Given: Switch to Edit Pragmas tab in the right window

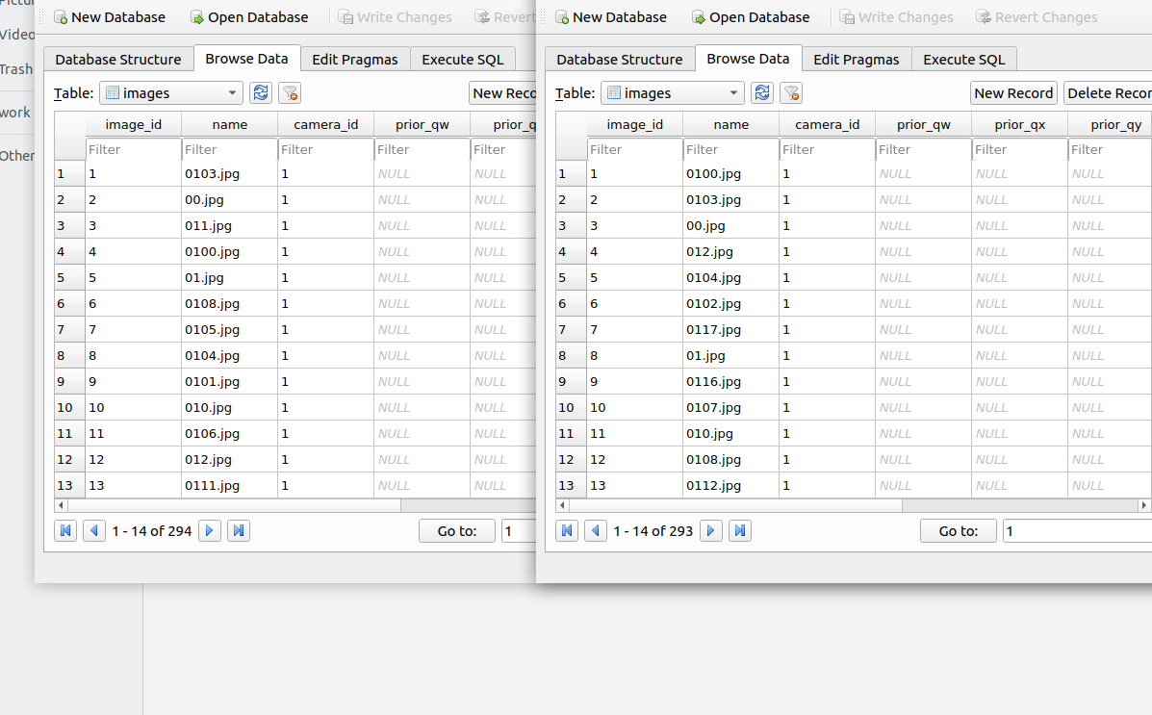Looking at the screenshot, I should point(856,59).
